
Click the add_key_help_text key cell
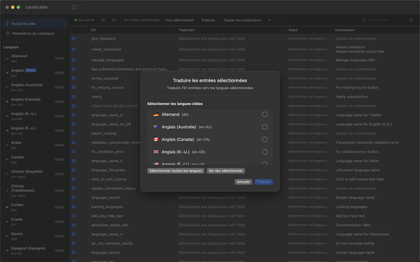point(107,216)
